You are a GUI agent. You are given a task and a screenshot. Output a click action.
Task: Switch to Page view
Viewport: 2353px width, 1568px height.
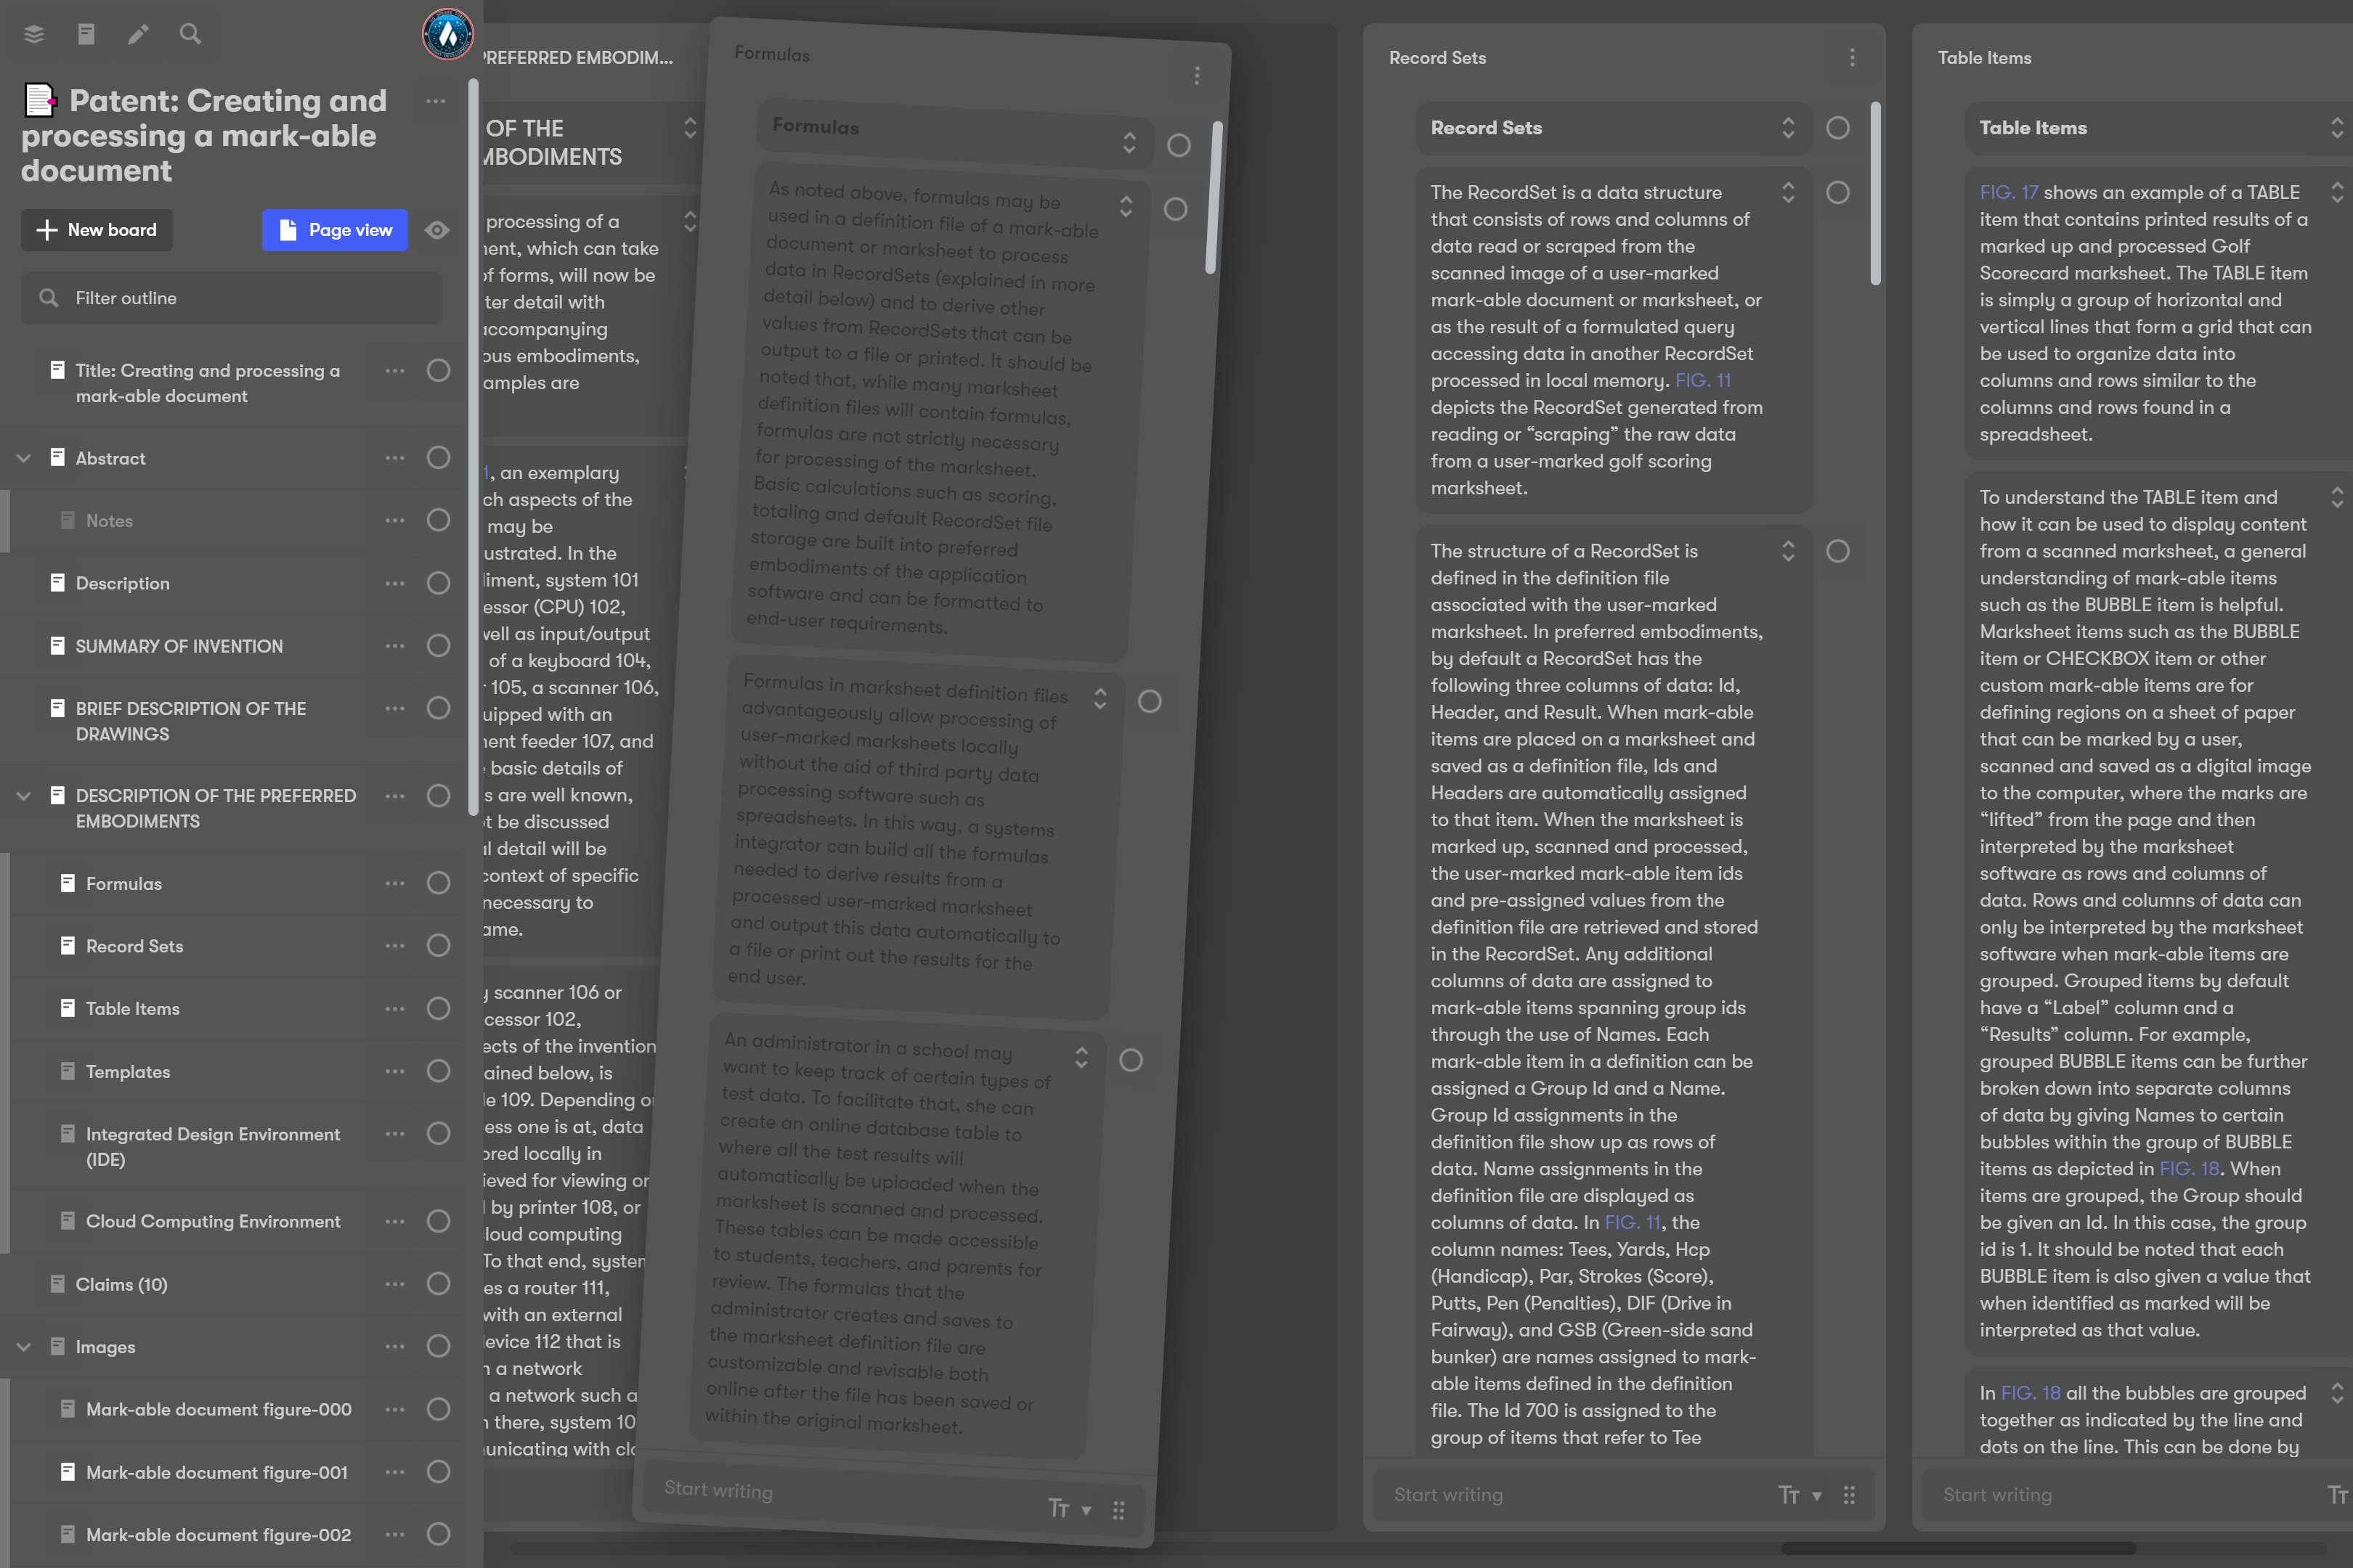coord(334,230)
